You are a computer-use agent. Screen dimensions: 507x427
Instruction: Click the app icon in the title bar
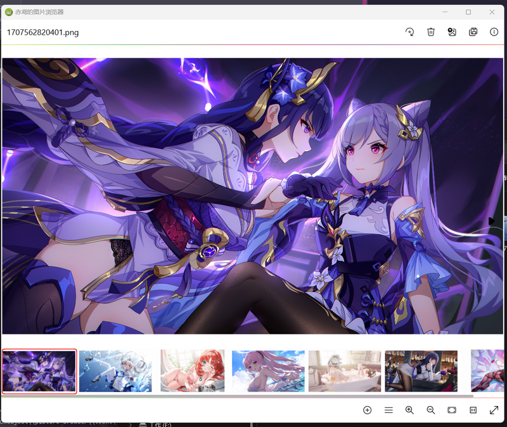[9, 12]
